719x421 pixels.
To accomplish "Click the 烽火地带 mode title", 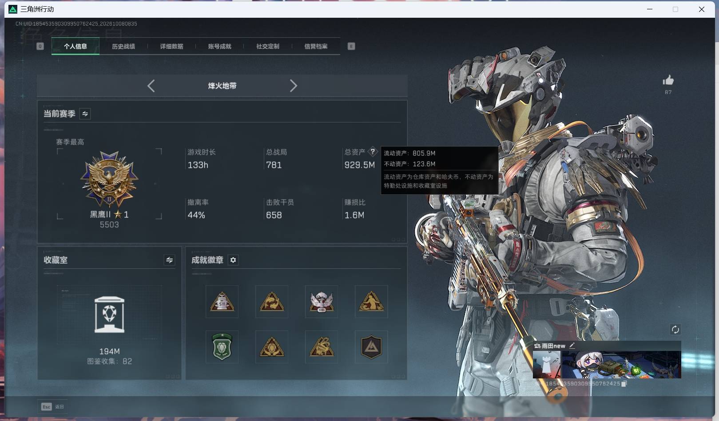I will (222, 86).
